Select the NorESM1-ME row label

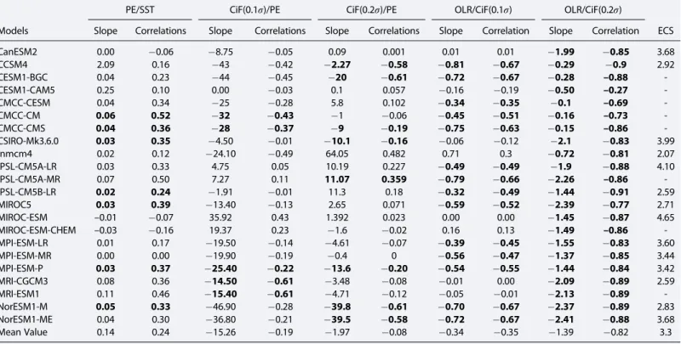(x=26, y=319)
